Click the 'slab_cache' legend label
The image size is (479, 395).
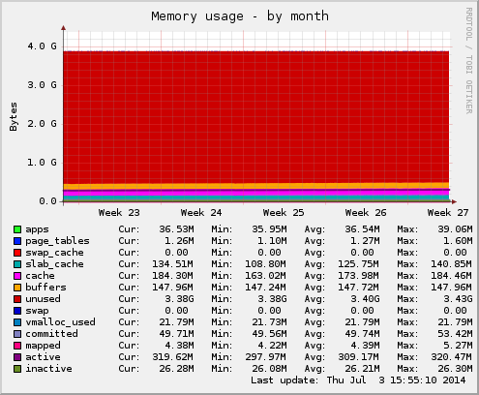(54, 264)
